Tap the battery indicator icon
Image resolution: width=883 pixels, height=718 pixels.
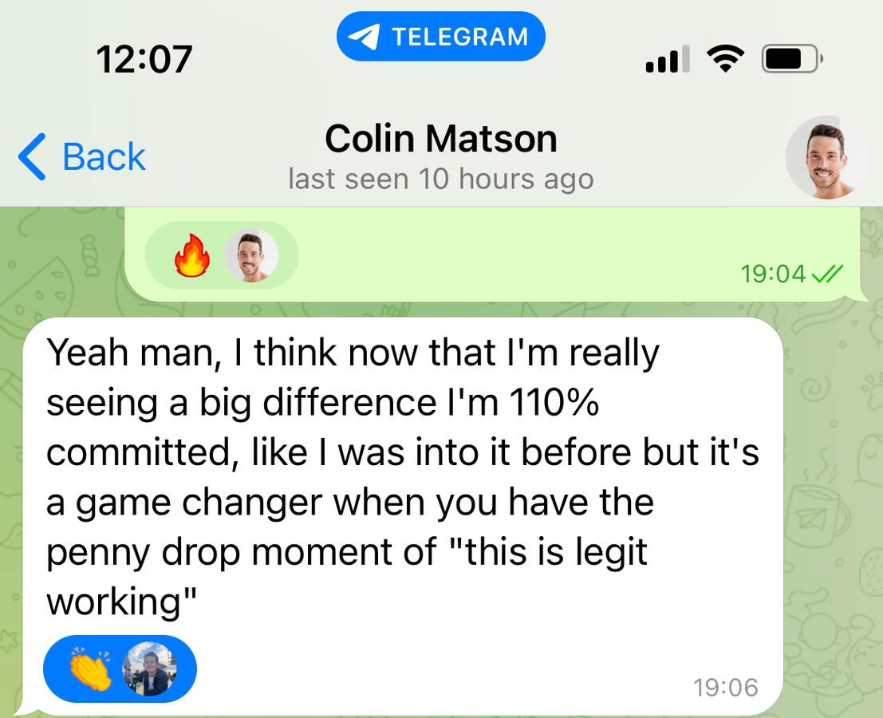tap(792, 58)
